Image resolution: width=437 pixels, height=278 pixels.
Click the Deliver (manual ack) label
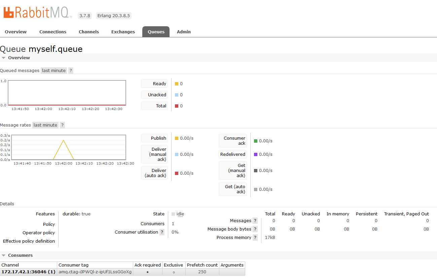(x=154, y=154)
